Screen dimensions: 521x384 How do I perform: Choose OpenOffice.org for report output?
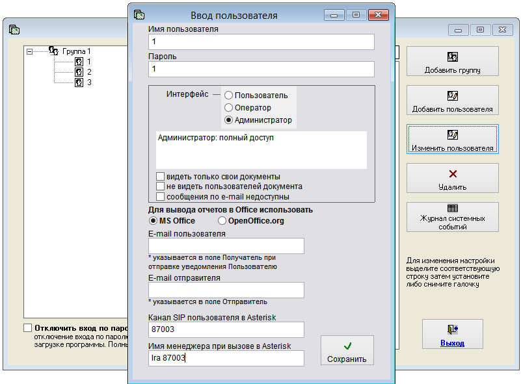pyautogui.click(x=222, y=221)
